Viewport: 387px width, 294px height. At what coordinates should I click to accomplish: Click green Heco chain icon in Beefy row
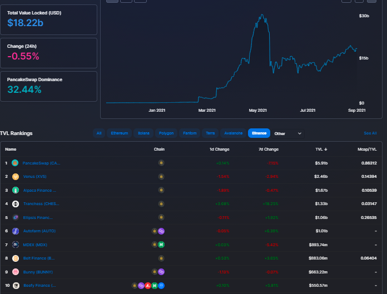[x=155, y=286]
